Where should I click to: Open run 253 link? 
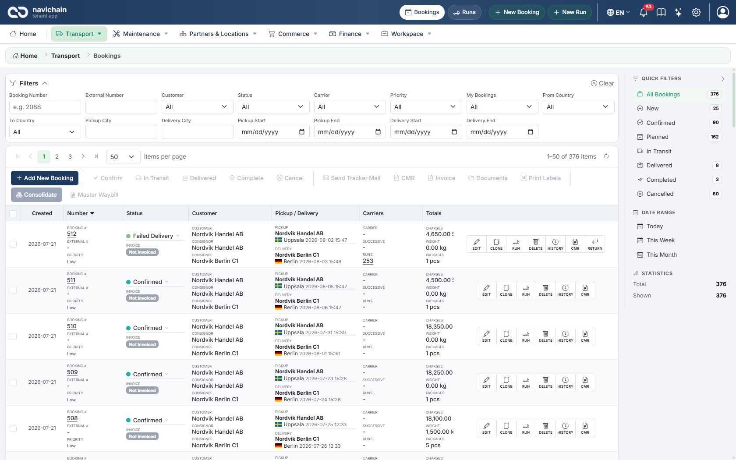coord(368,261)
